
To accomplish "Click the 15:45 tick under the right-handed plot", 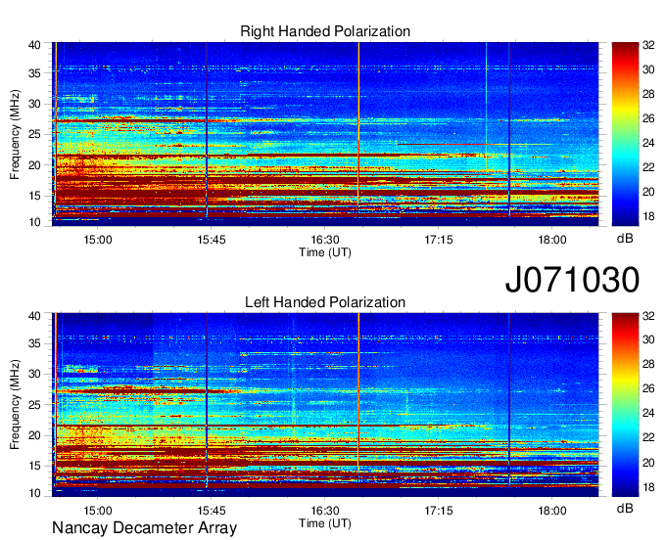I will click(x=212, y=240).
